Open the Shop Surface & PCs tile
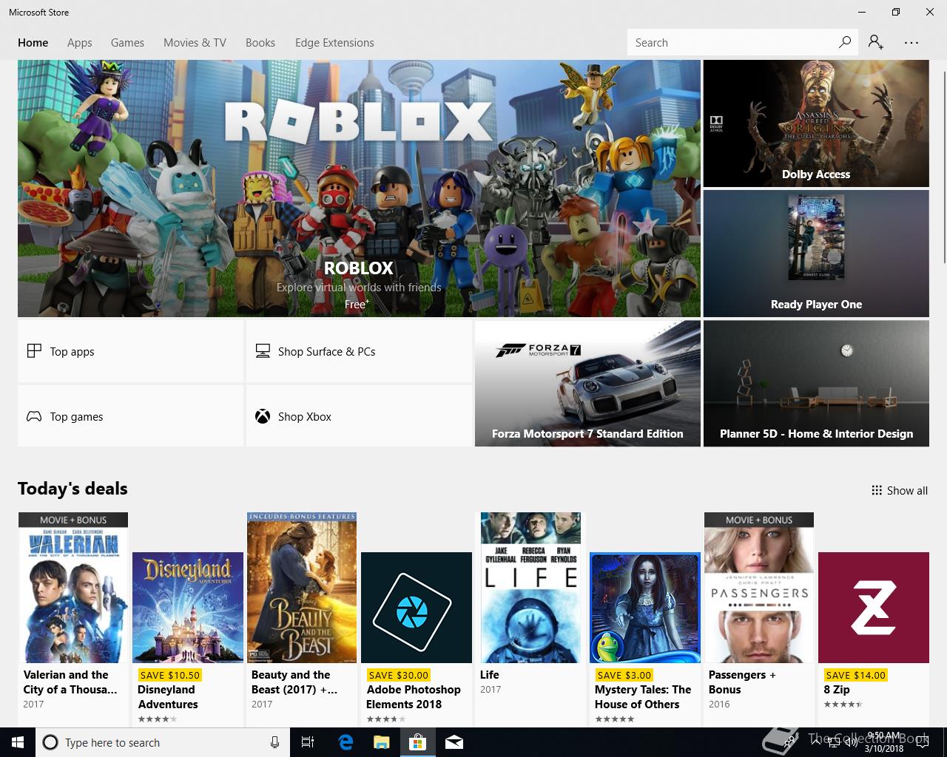The height and width of the screenshot is (757, 947). pos(359,351)
